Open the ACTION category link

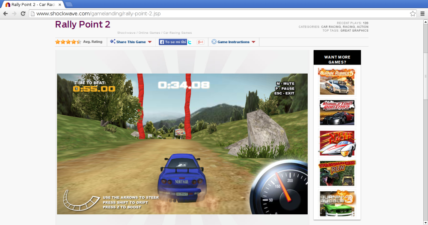pos(363,27)
